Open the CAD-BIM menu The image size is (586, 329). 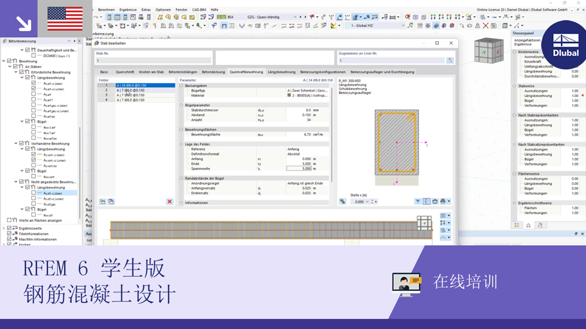(x=199, y=10)
